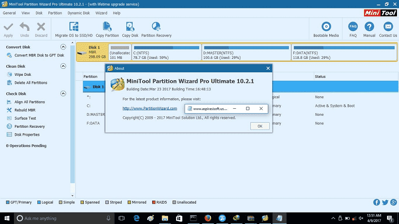Open Disk Properties

tap(27, 135)
